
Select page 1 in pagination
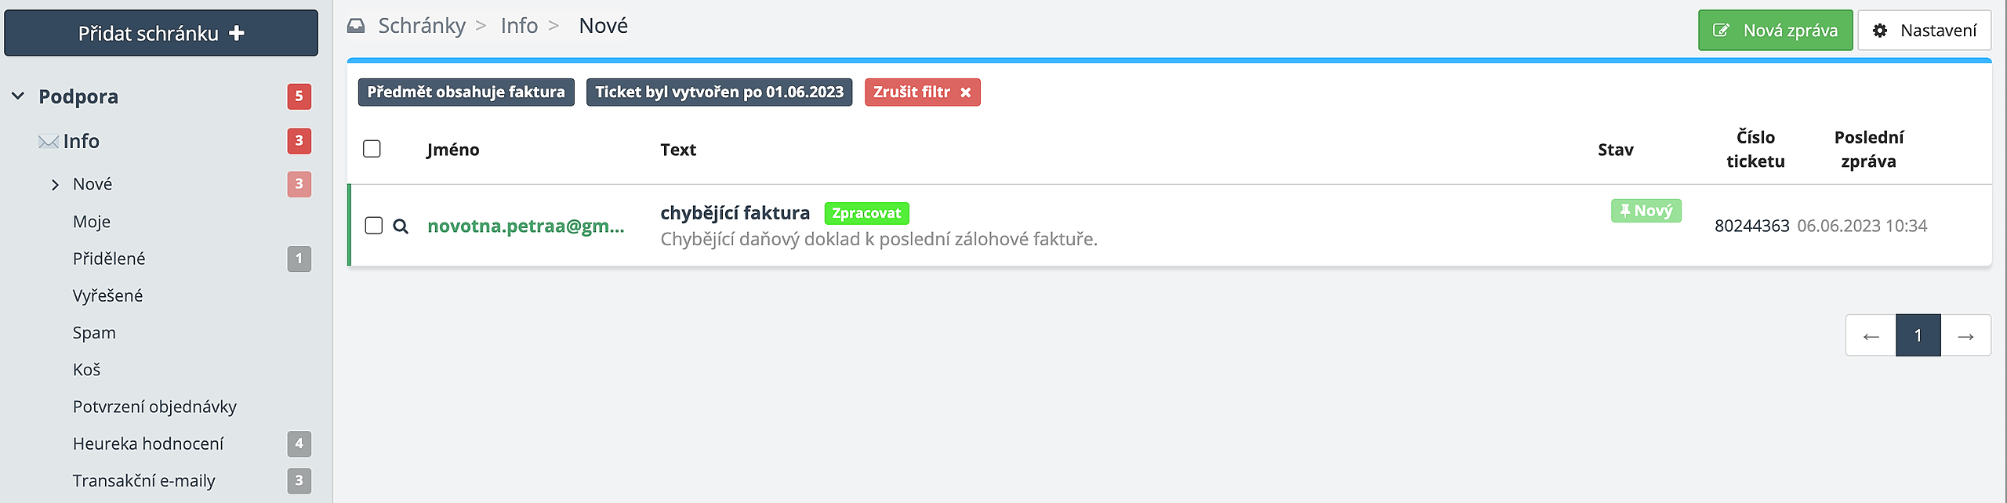pos(1918,335)
